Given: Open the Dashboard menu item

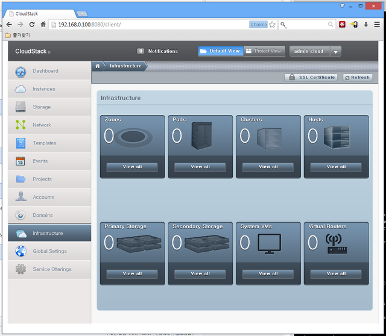Looking at the screenshot, I should 49,71.
